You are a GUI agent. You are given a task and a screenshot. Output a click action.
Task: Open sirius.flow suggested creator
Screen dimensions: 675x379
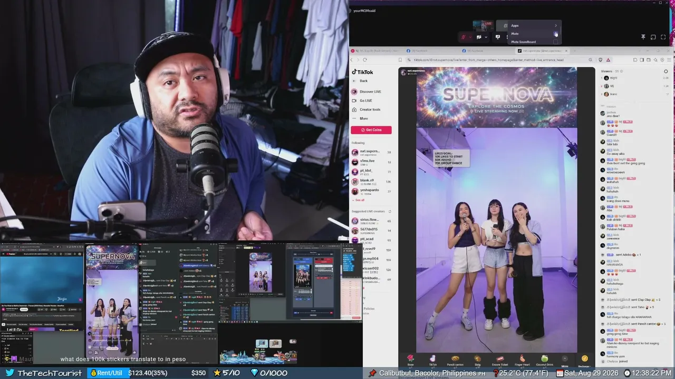pos(371,221)
